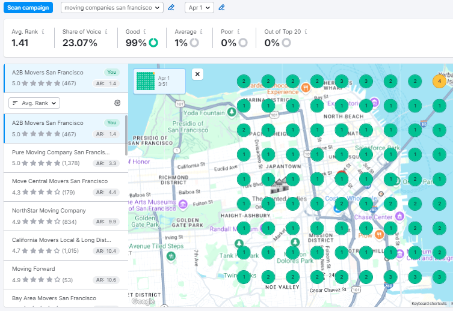Click the pinned A2B Movers card above the Avg. Rank sort
This screenshot has height=311, width=453.
tap(66, 78)
